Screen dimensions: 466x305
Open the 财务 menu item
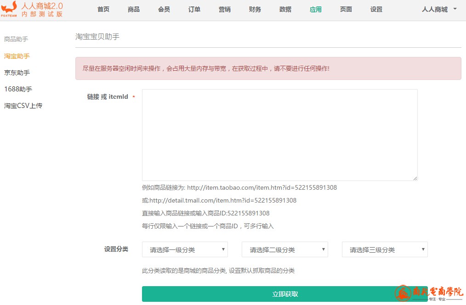point(255,10)
